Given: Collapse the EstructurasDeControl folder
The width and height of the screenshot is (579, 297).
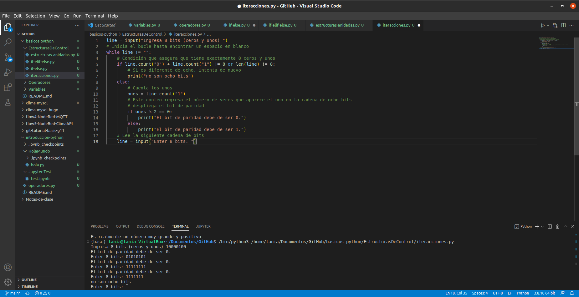Looking at the screenshot, I should click(50, 48).
